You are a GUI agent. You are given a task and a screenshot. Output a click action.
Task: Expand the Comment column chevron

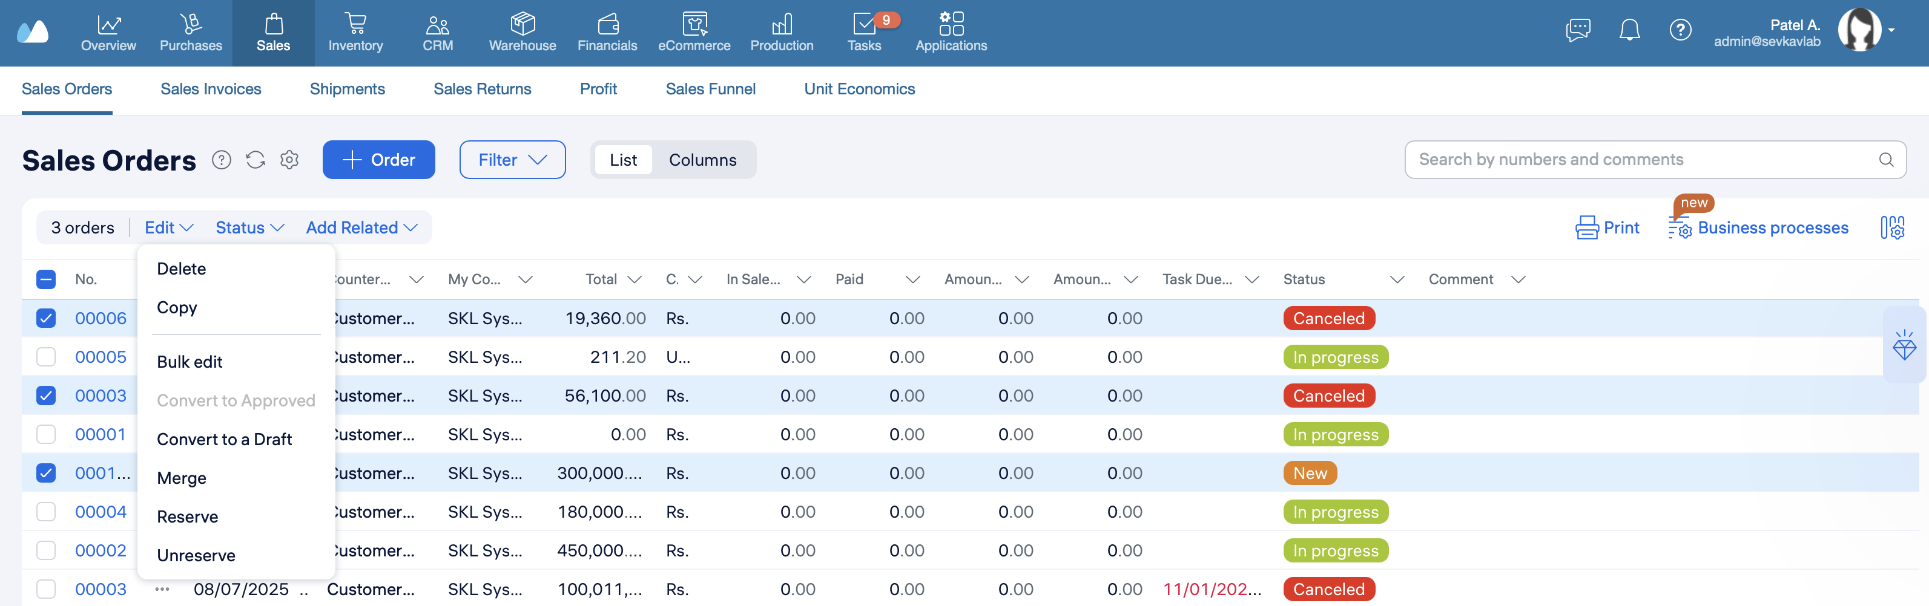click(x=1518, y=280)
